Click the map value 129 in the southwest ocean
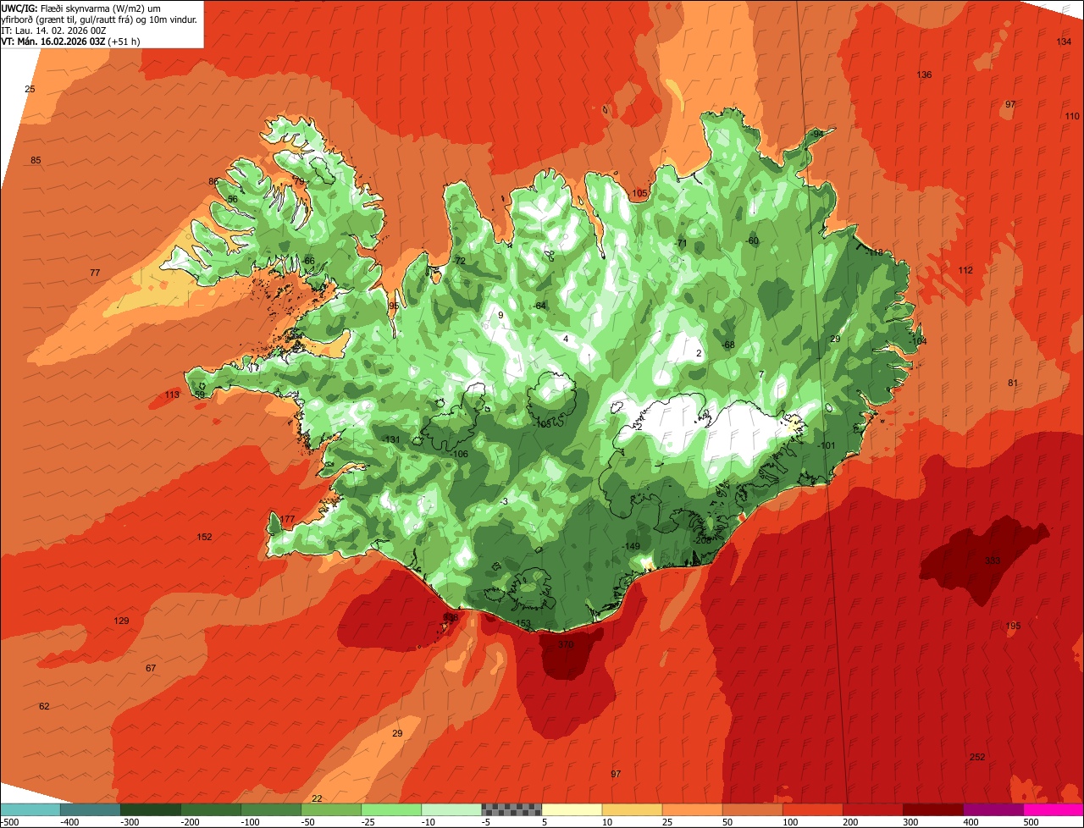 121,621
